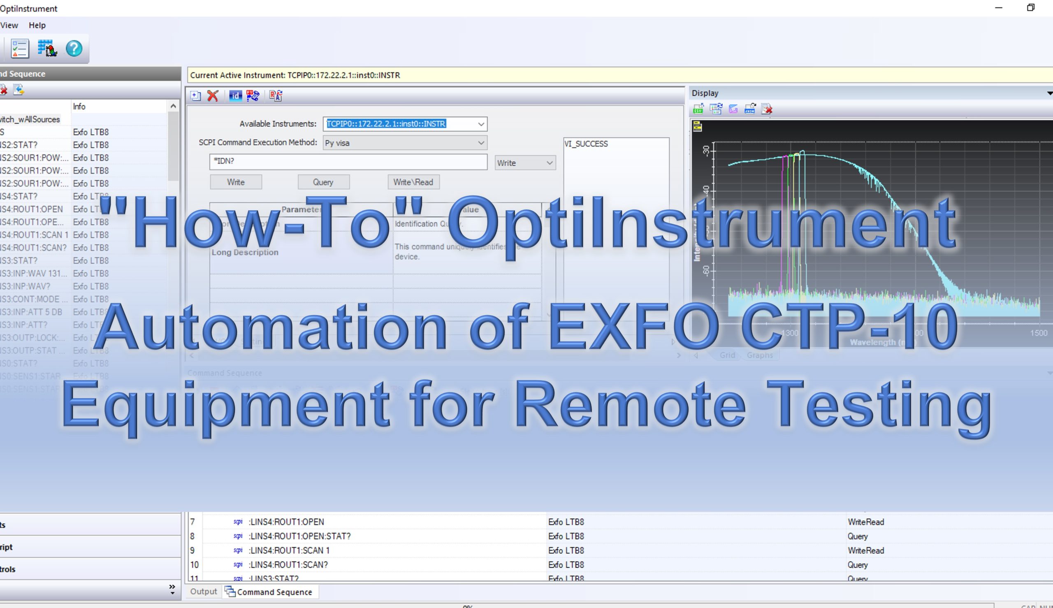The image size is (1053, 608).
Task: Refresh the display list icon
Action: coord(716,110)
